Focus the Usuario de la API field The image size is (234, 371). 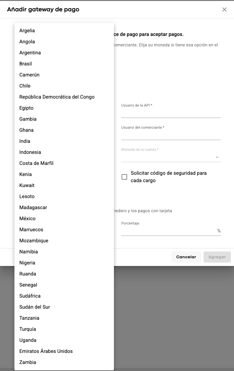(171, 114)
